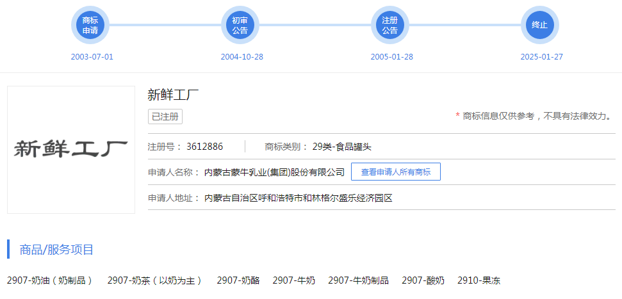622x299 pixels.
Task: Select item 2910-果冻
Action: [479, 281]
